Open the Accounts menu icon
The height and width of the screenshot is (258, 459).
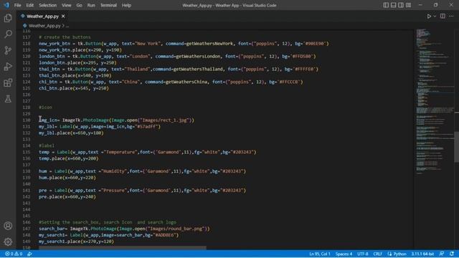pyautogui.click(x=8, y=226)
